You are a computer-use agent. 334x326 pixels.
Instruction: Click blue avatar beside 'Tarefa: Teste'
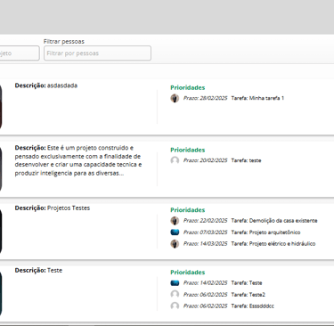coord(175,283)
